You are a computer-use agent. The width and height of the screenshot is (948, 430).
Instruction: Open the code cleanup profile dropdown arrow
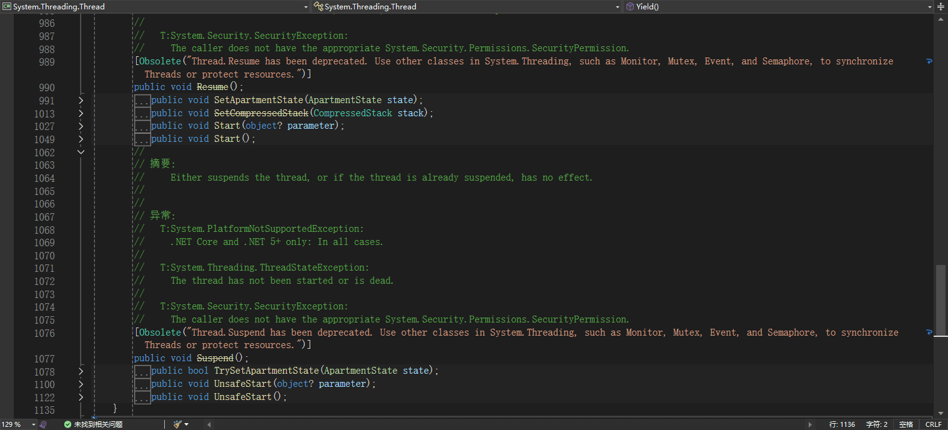(187, 424)
